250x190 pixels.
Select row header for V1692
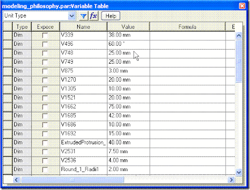click(8, 134)
